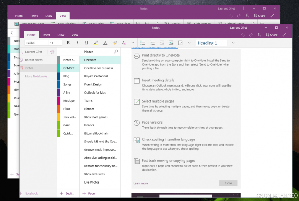Viewport: 299px width, 201px height.
Task: Click the Format Painter icon
Action: [114, 43]
